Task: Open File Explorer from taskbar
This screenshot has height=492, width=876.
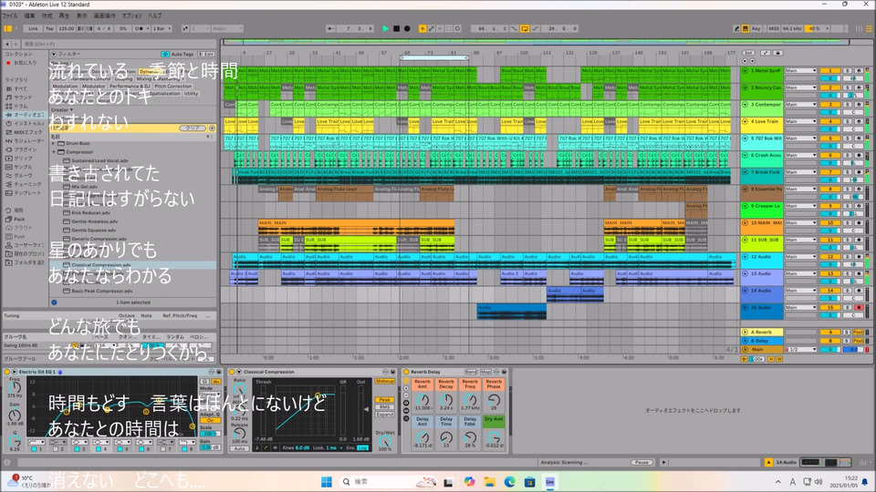Action: (x=489, y=481)
